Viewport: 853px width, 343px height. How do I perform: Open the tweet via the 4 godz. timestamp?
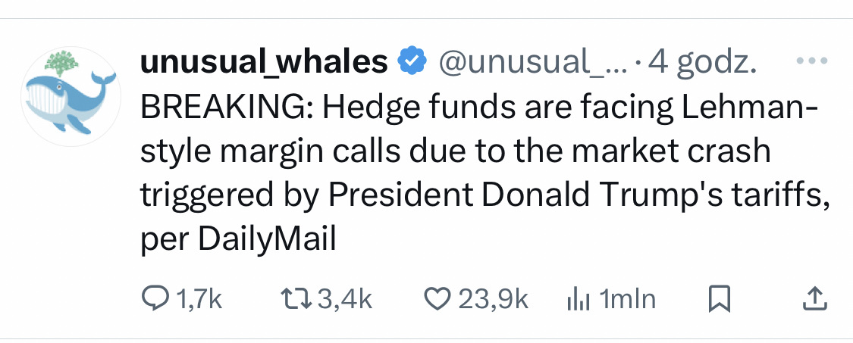(701, 62)
